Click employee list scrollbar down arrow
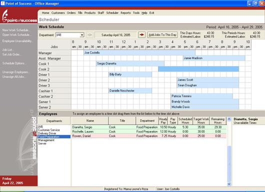Image resolution: width=265 pixels, height=192 pixels. coord(229,184)
